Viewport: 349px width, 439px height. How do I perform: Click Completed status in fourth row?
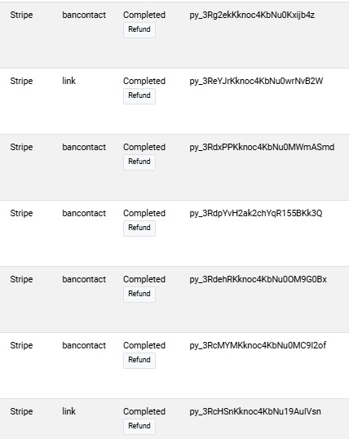point(144,213)
